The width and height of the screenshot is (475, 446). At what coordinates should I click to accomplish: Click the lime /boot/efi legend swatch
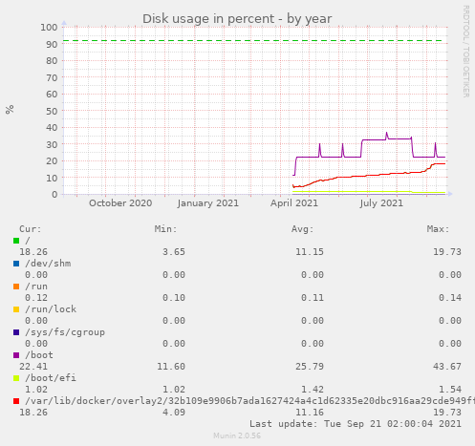(x=16, y=378)
